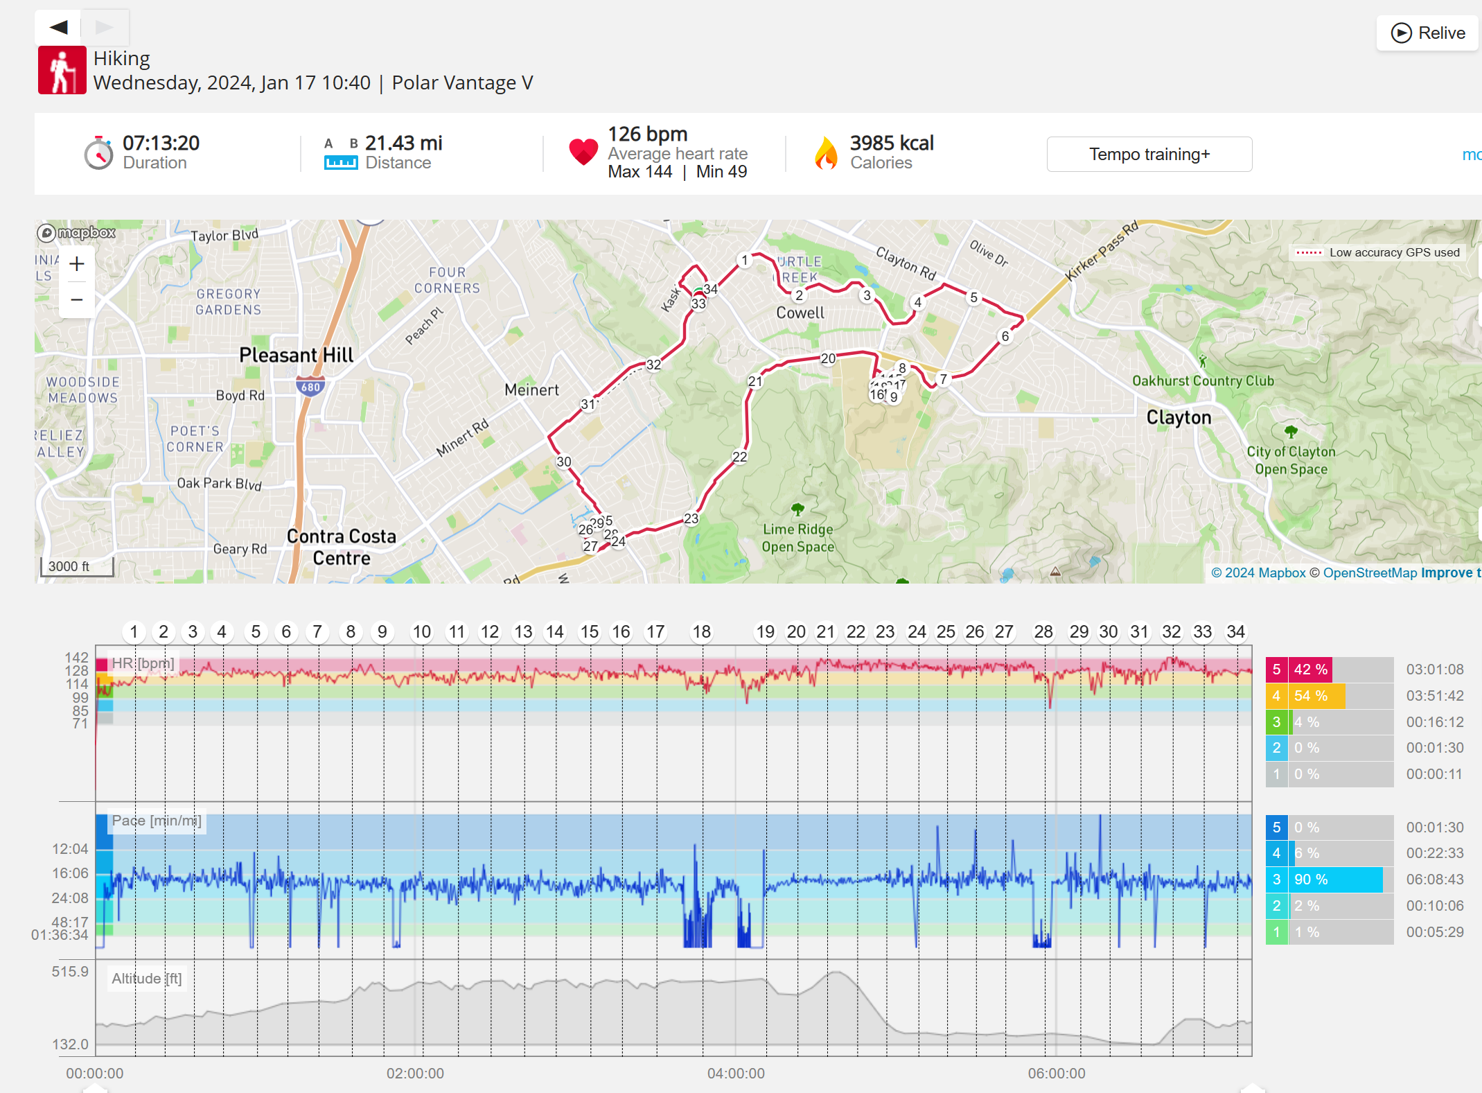Select lap 1 marker above chart

[134, 631]
